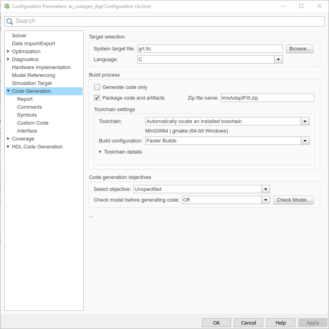Click the Help button
Image resolution: width=329 pixels, height=329 pixels.
coord(281,323)
